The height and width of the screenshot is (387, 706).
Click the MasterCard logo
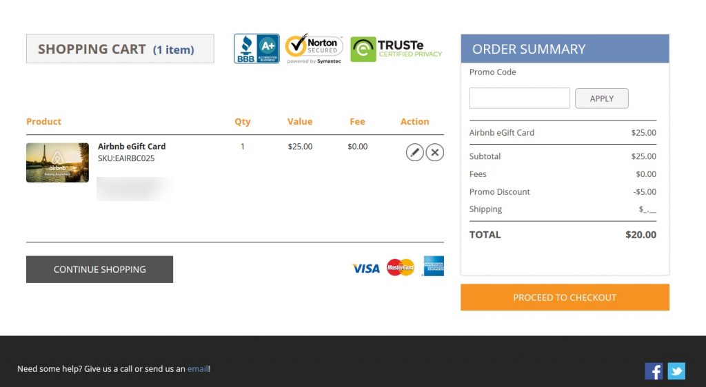coord(401,267)
